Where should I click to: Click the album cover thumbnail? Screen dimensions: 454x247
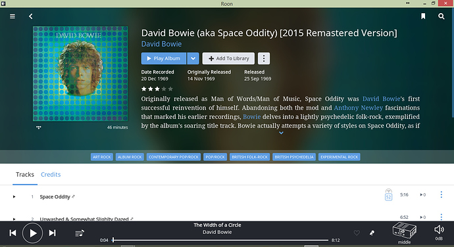tap(80, 74)
